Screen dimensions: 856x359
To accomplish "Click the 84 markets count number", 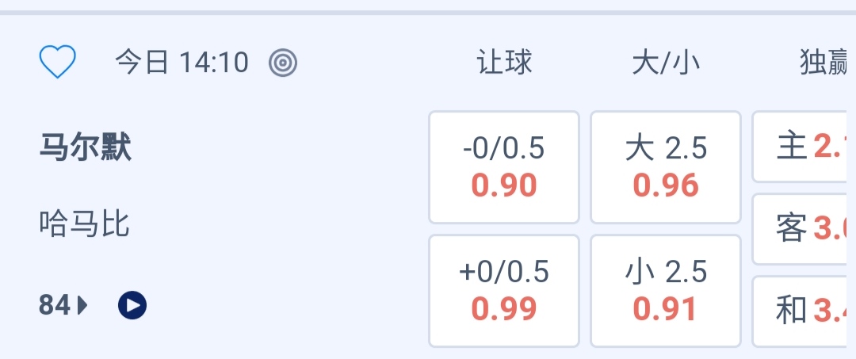I will click(55, 304).
